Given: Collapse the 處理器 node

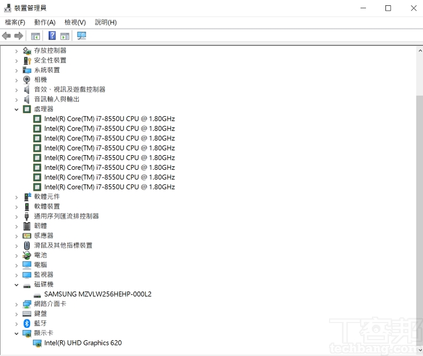Looking at the screenshot, I should pyautogui.click(x=16, y=109).
